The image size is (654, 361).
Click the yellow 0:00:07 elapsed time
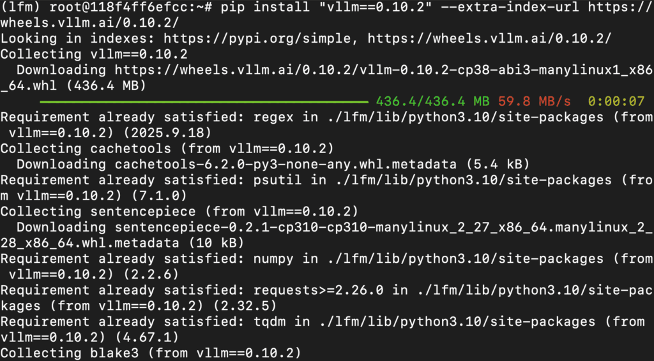[x=616, y=101]
